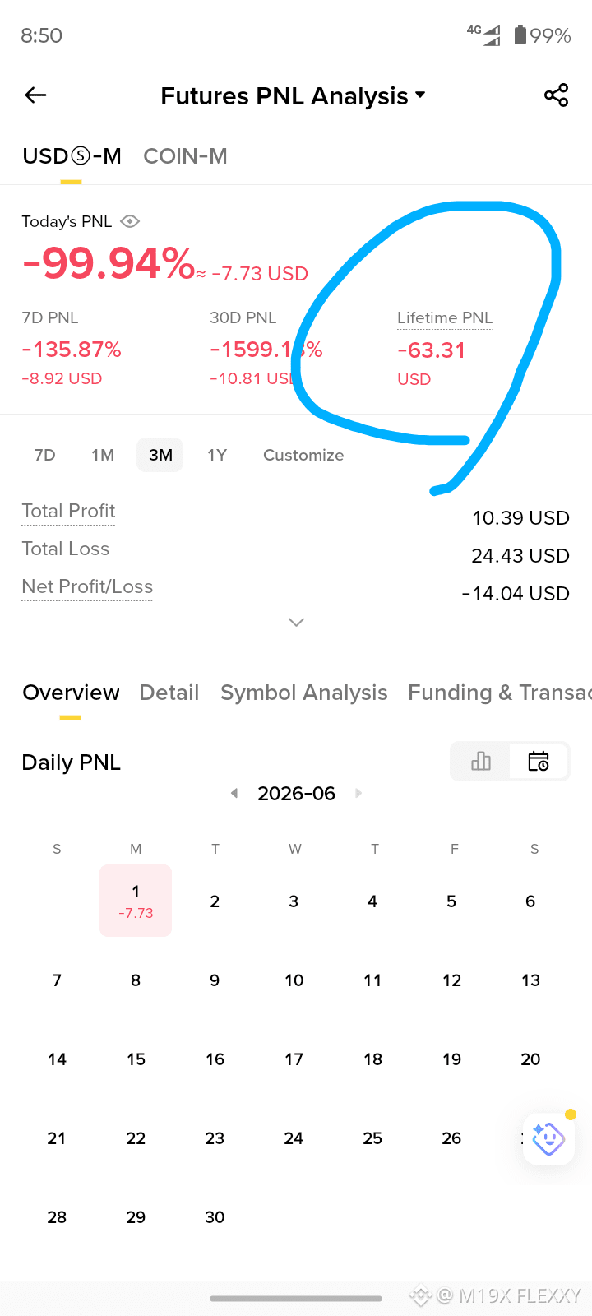Toggle Today's PNL visibility eye
Image resolution: width=592 pixels, height=1316 pixels.
pos(130,221)
